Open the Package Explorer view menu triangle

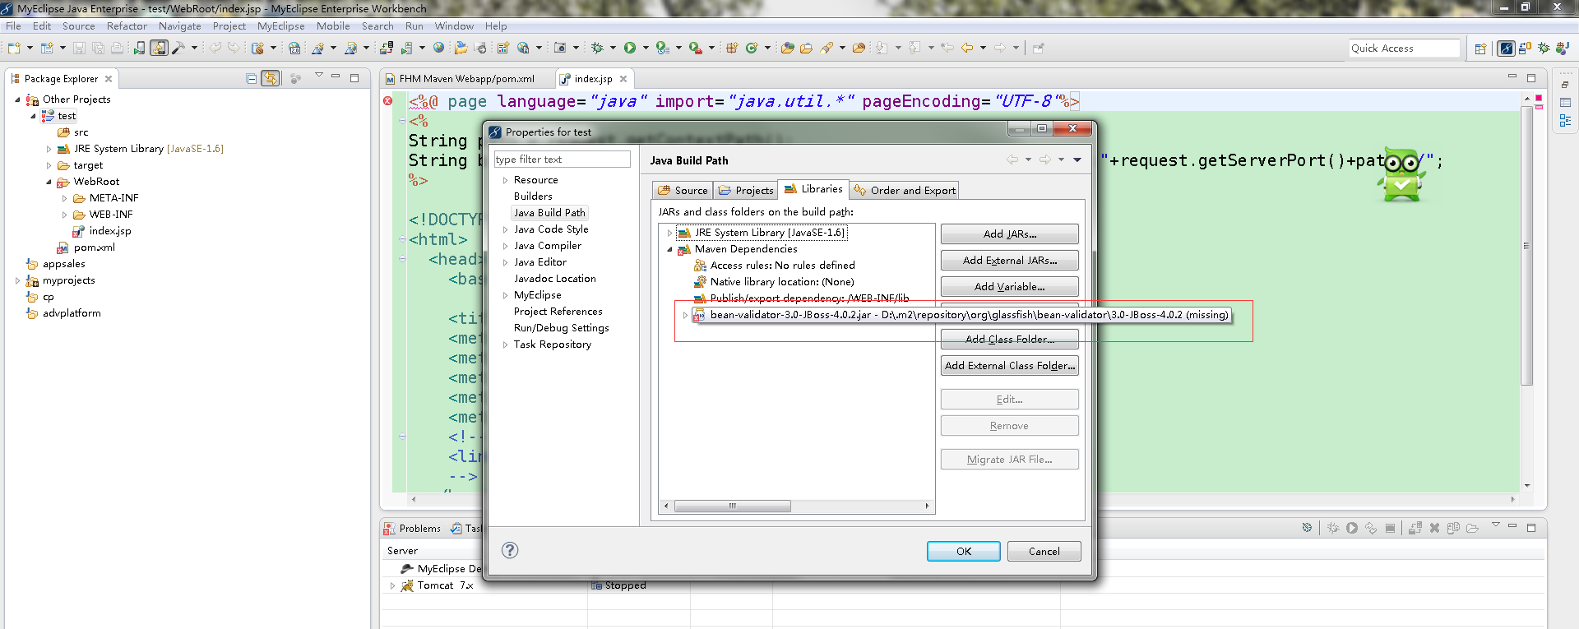(319, 76)
